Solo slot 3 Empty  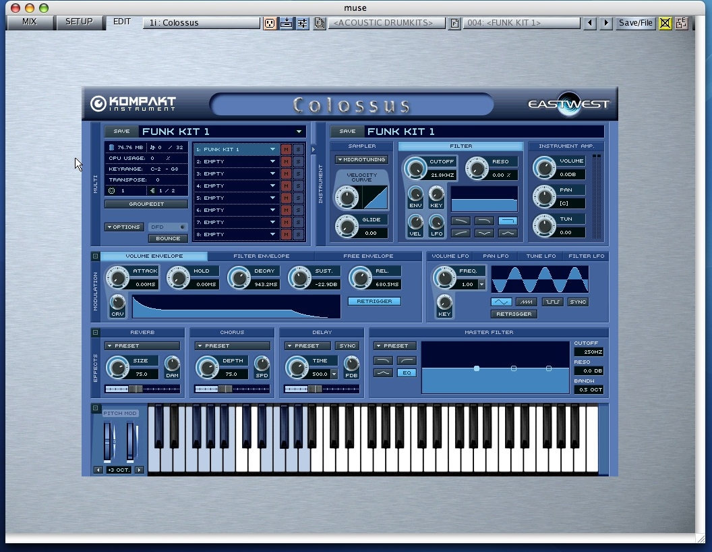click(x=298, y=174)
